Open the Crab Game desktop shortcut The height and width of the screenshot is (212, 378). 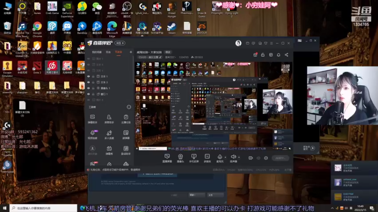coord(52,8)
